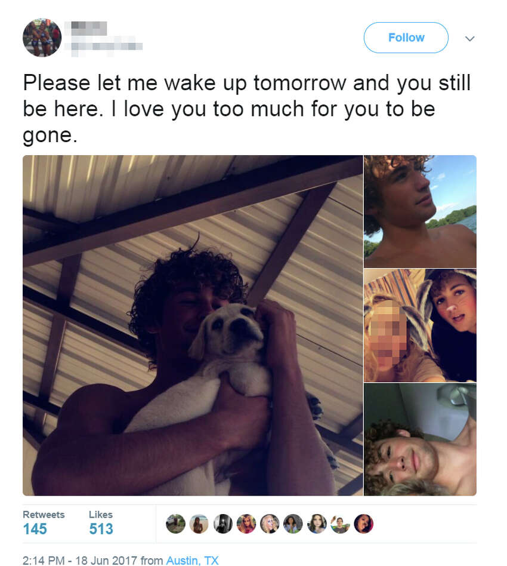
Task: View the 513 Likes list
Action: coord(101,522)
